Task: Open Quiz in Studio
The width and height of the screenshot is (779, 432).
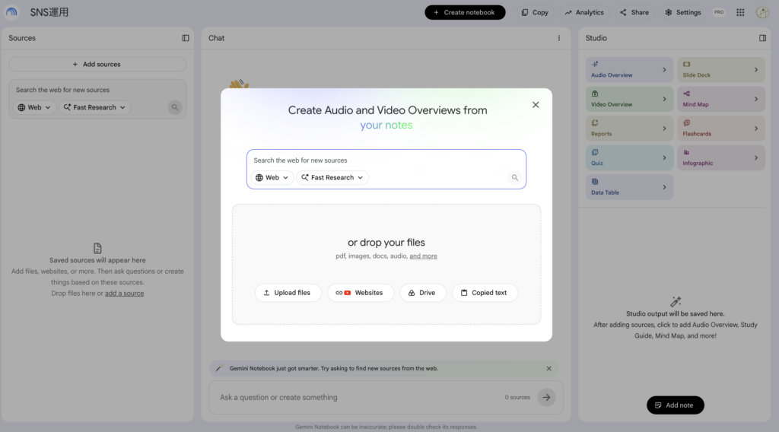Action: (x=629, y=157)
